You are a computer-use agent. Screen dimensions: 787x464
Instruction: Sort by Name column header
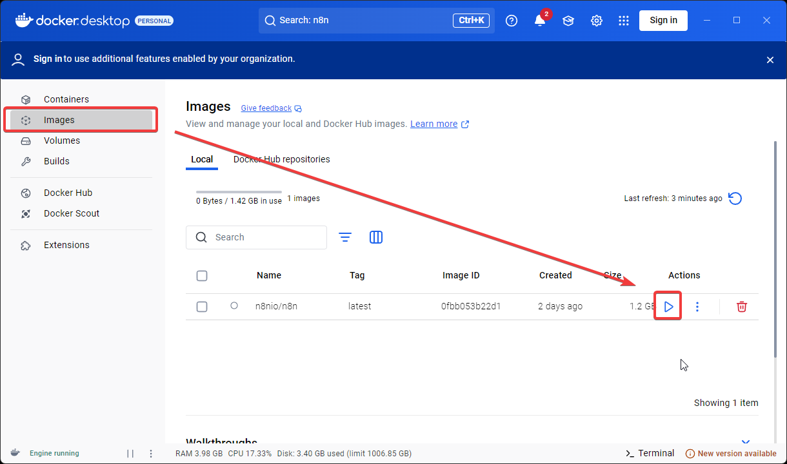tap(269, 275)
